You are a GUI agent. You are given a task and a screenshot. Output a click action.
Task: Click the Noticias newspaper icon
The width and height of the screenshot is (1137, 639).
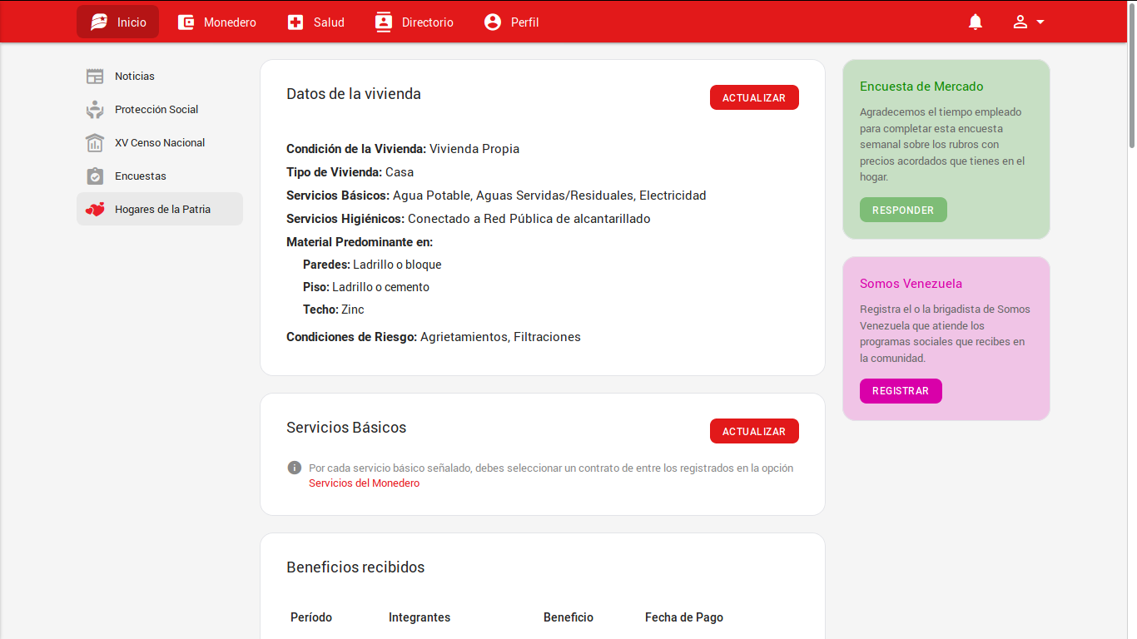[95, 77]
